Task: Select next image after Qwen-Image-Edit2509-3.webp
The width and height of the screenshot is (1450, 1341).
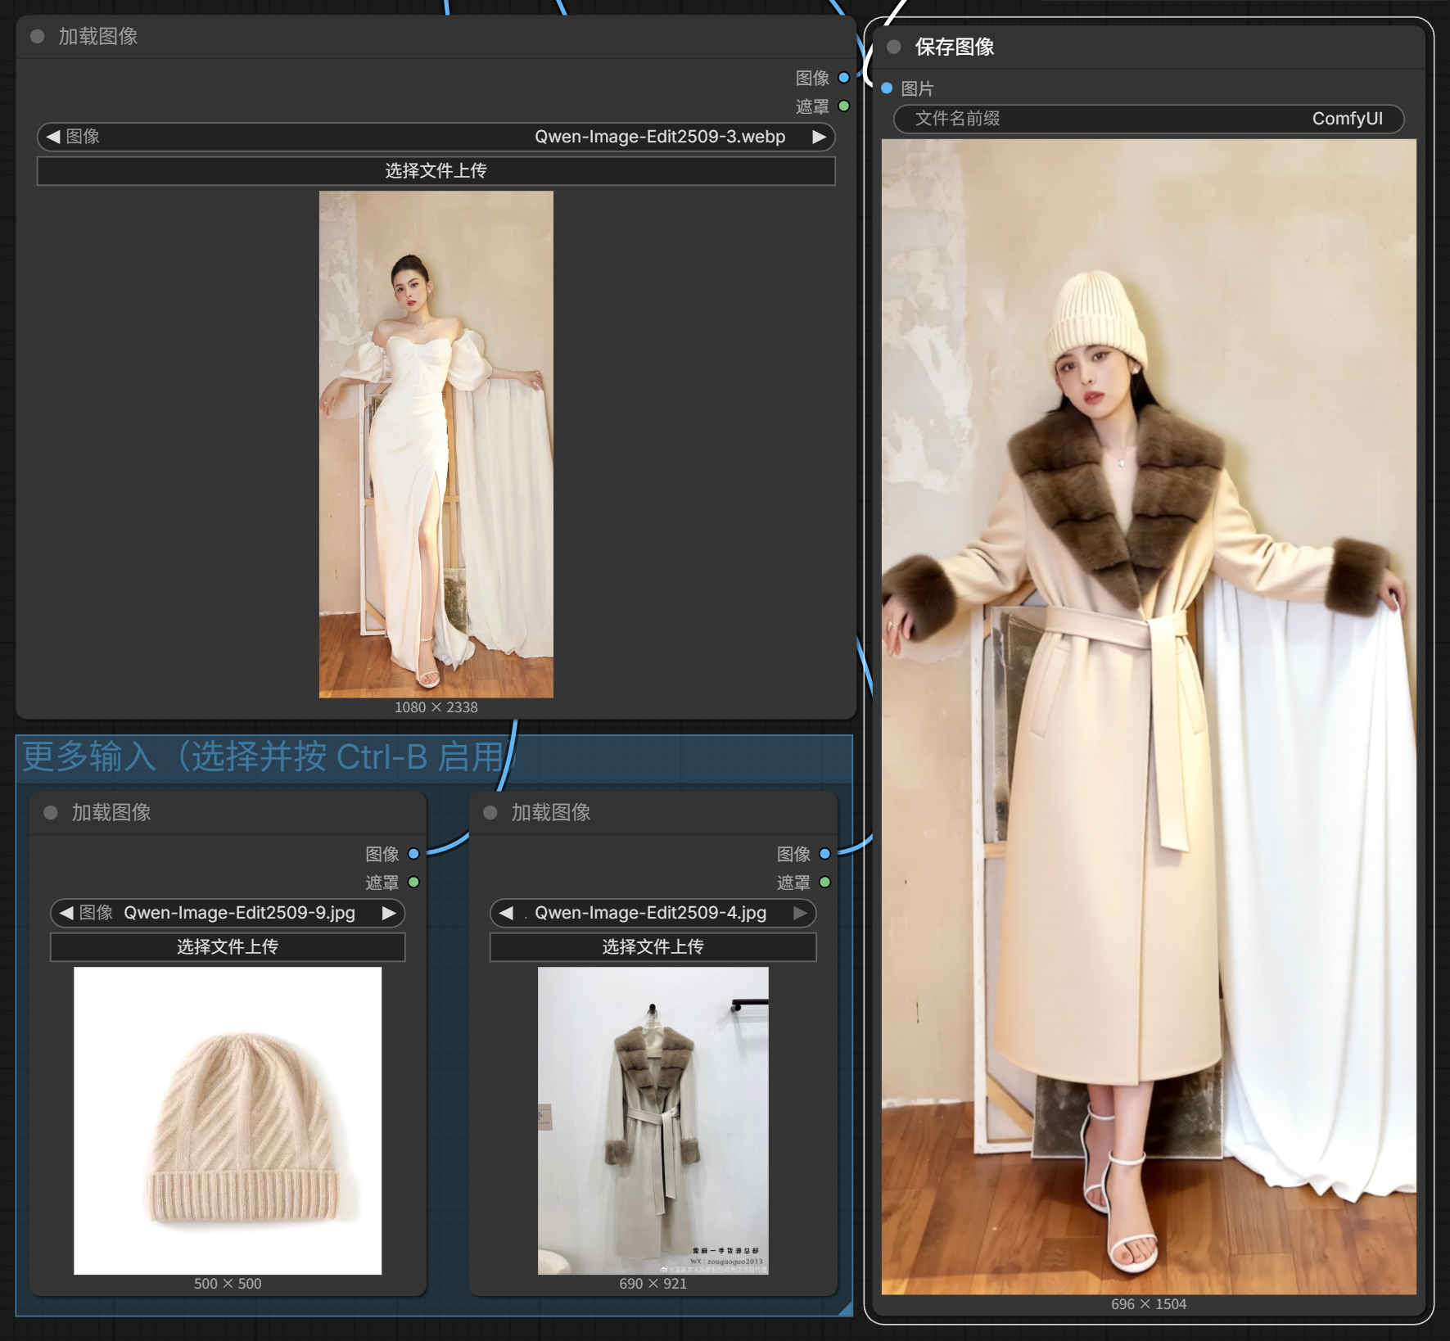Action: pos(818,137)
